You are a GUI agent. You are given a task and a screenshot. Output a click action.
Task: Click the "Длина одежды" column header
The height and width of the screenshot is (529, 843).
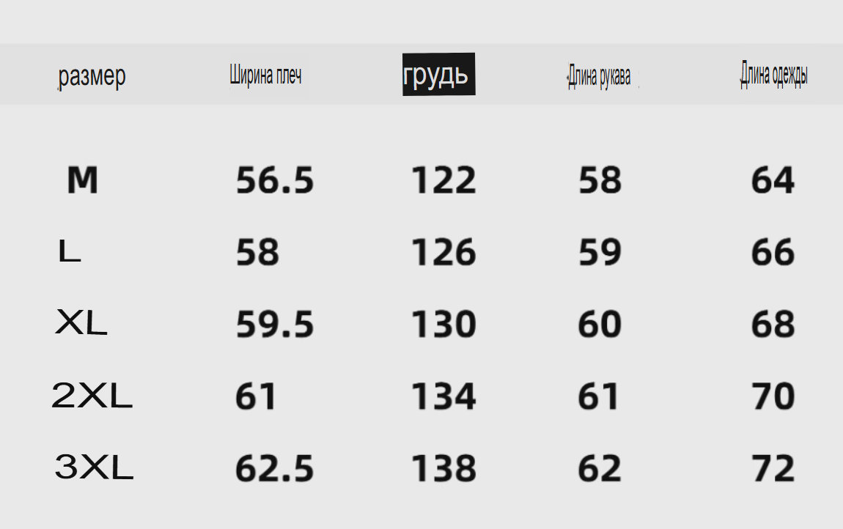(774, 74)
